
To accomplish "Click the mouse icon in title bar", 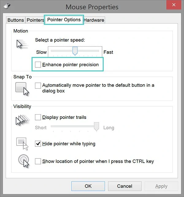I will click(x=7, y=6).
